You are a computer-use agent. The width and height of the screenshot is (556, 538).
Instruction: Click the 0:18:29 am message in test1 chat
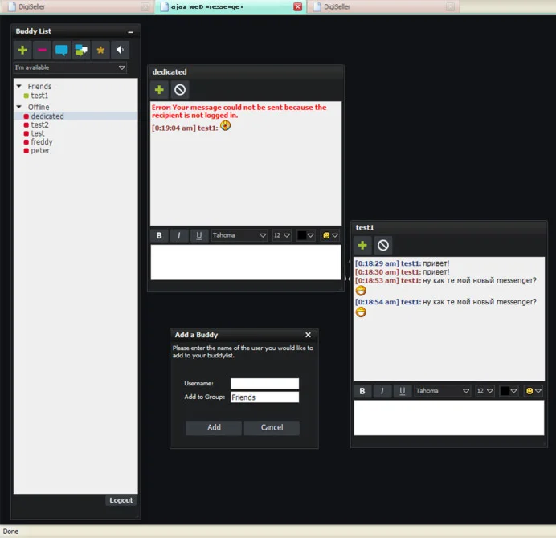click(x=402, y=263)
